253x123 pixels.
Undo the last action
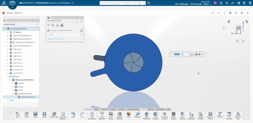pyautogui.click(x=73, y=115)
